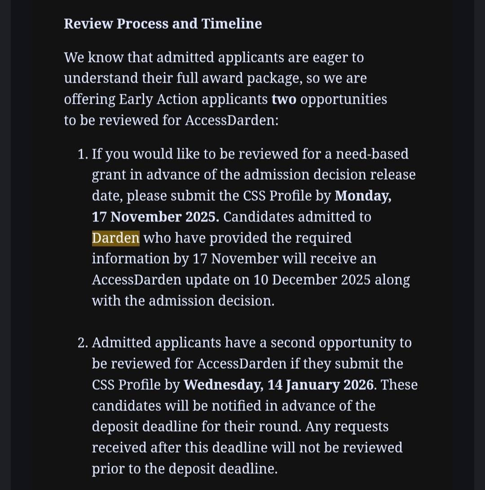Click bold Wednesday, 14 January 2026 date
Image resolution: width=485 pixels, height=490 pixels.
(279, 385)
